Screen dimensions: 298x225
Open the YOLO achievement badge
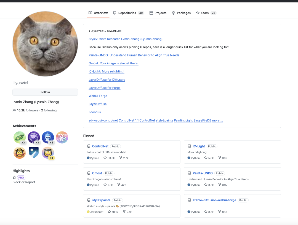(62, 137)
